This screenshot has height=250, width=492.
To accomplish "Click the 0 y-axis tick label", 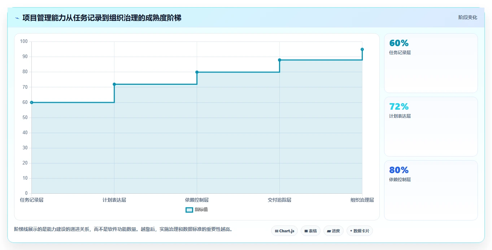I will point(27,193).
